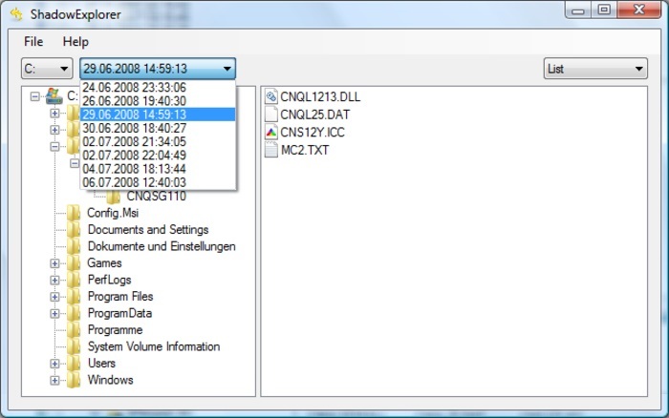Click the Users folder icon
Screen dimensions: 669x418
[74, 363]
